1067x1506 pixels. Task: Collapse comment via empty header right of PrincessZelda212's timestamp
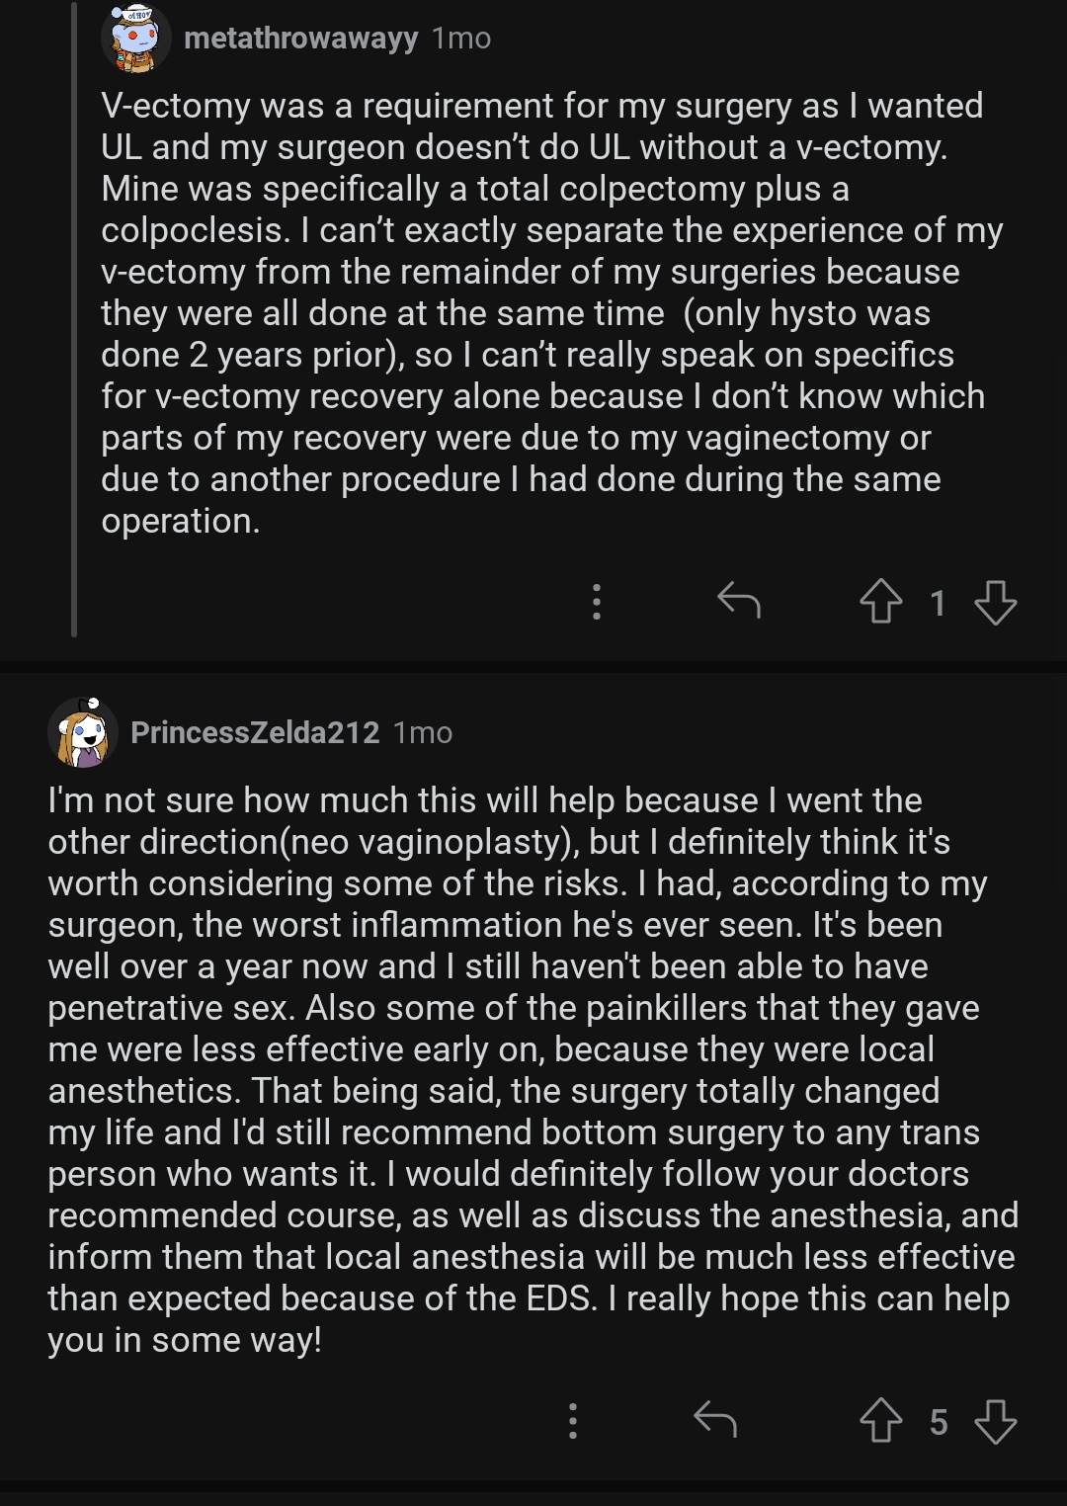point(751,732)
